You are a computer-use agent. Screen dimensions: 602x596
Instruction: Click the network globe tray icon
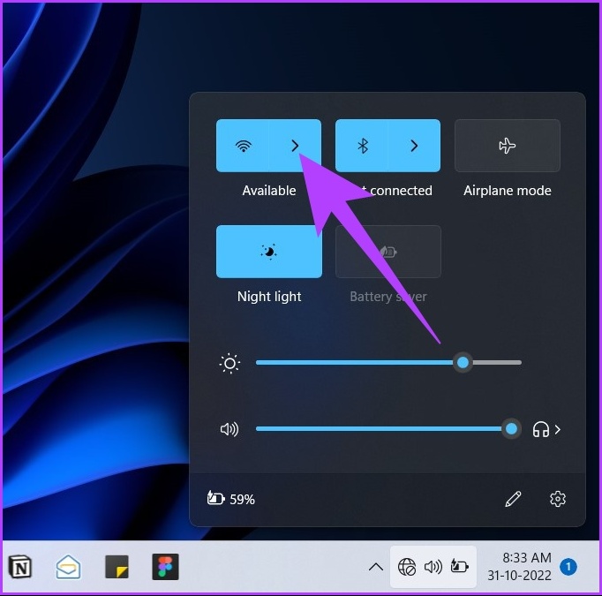[x=407, y=567]
